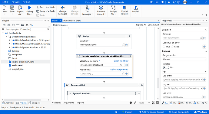Viewport: 209px width, 114px height.
Task: Click refresh icon in Project panel toolbar
Action: pos(13,25)
